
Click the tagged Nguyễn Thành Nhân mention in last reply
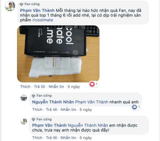[88, 125]
